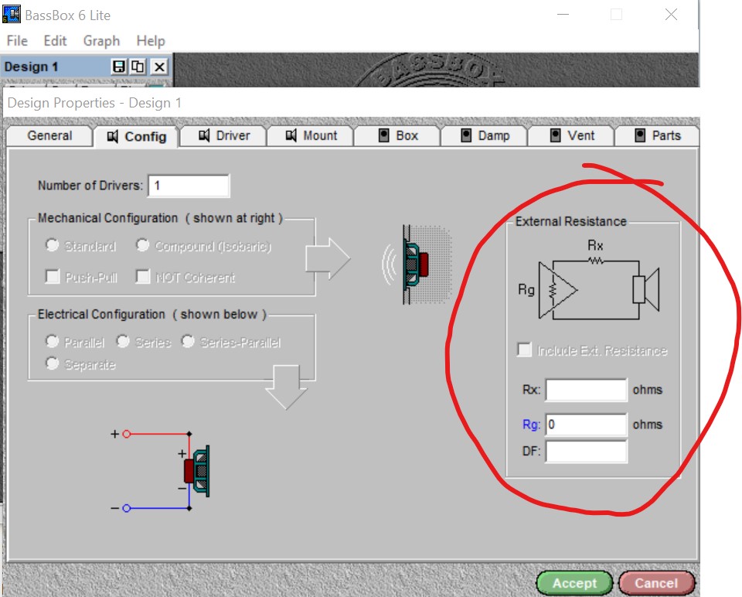
Task: Click the Design Properties - Design 1 title
Action: coord(94,103)
